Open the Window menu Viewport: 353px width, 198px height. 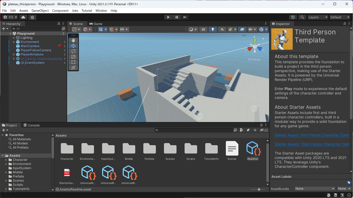[x=101, y=11]
